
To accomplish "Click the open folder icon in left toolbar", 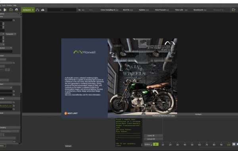I will pyautogui.click(x=11, y=10).
